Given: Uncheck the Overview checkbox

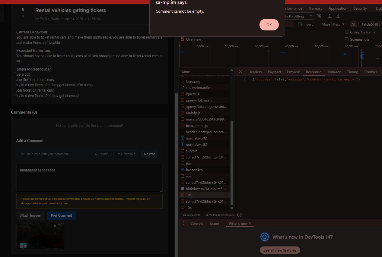Looking at the screenshot, I should click(183, 39).
